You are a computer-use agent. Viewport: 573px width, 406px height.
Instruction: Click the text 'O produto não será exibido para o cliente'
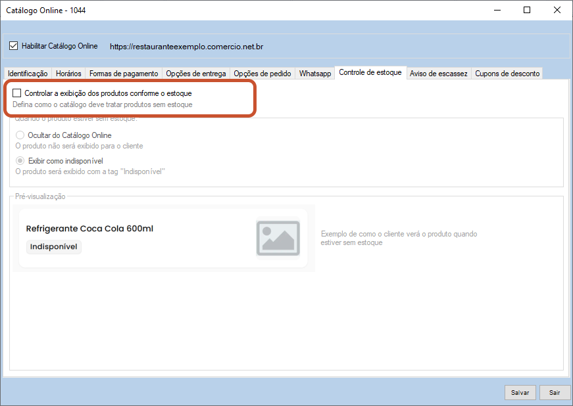coord(80,146)
